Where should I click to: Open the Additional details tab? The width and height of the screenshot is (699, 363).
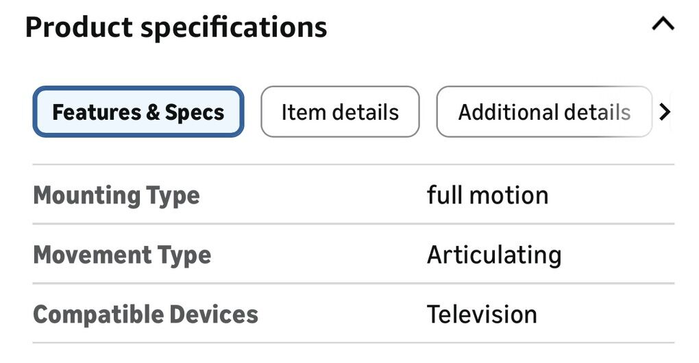click(x=544, y=112)
